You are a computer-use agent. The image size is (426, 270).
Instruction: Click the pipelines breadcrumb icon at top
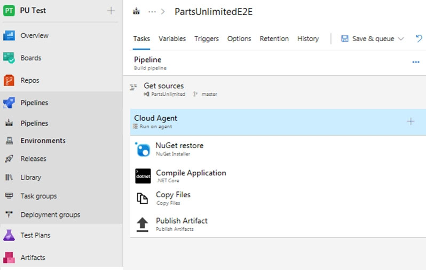[136, 11]
